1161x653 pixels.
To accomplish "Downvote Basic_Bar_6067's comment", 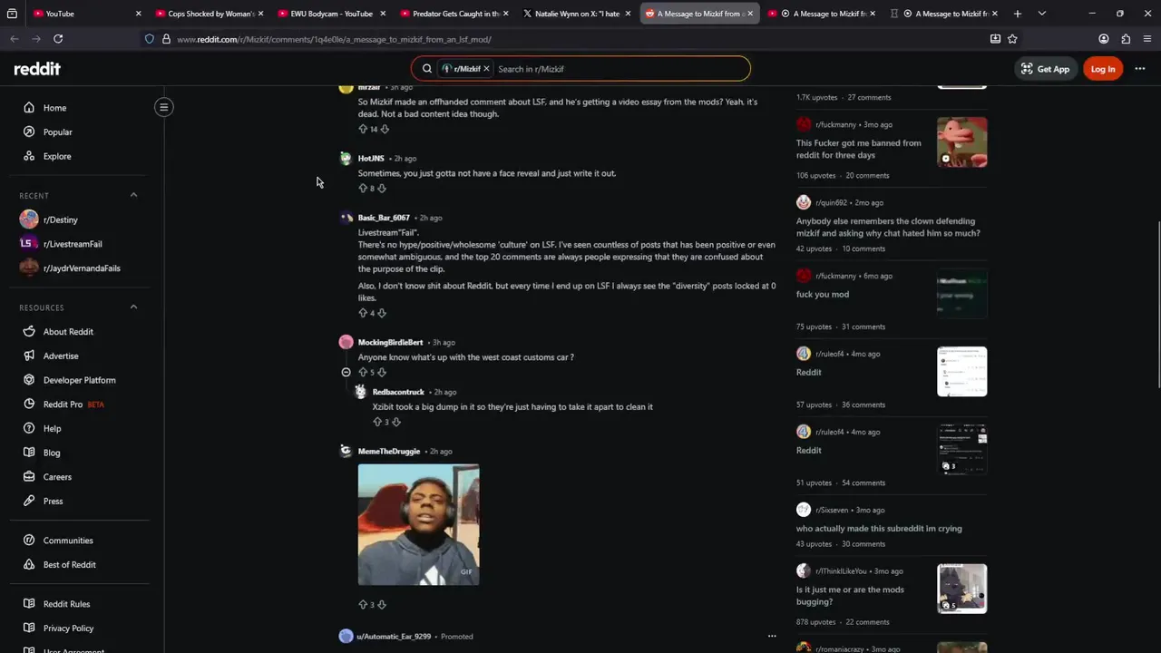I will tap(382, 313).
